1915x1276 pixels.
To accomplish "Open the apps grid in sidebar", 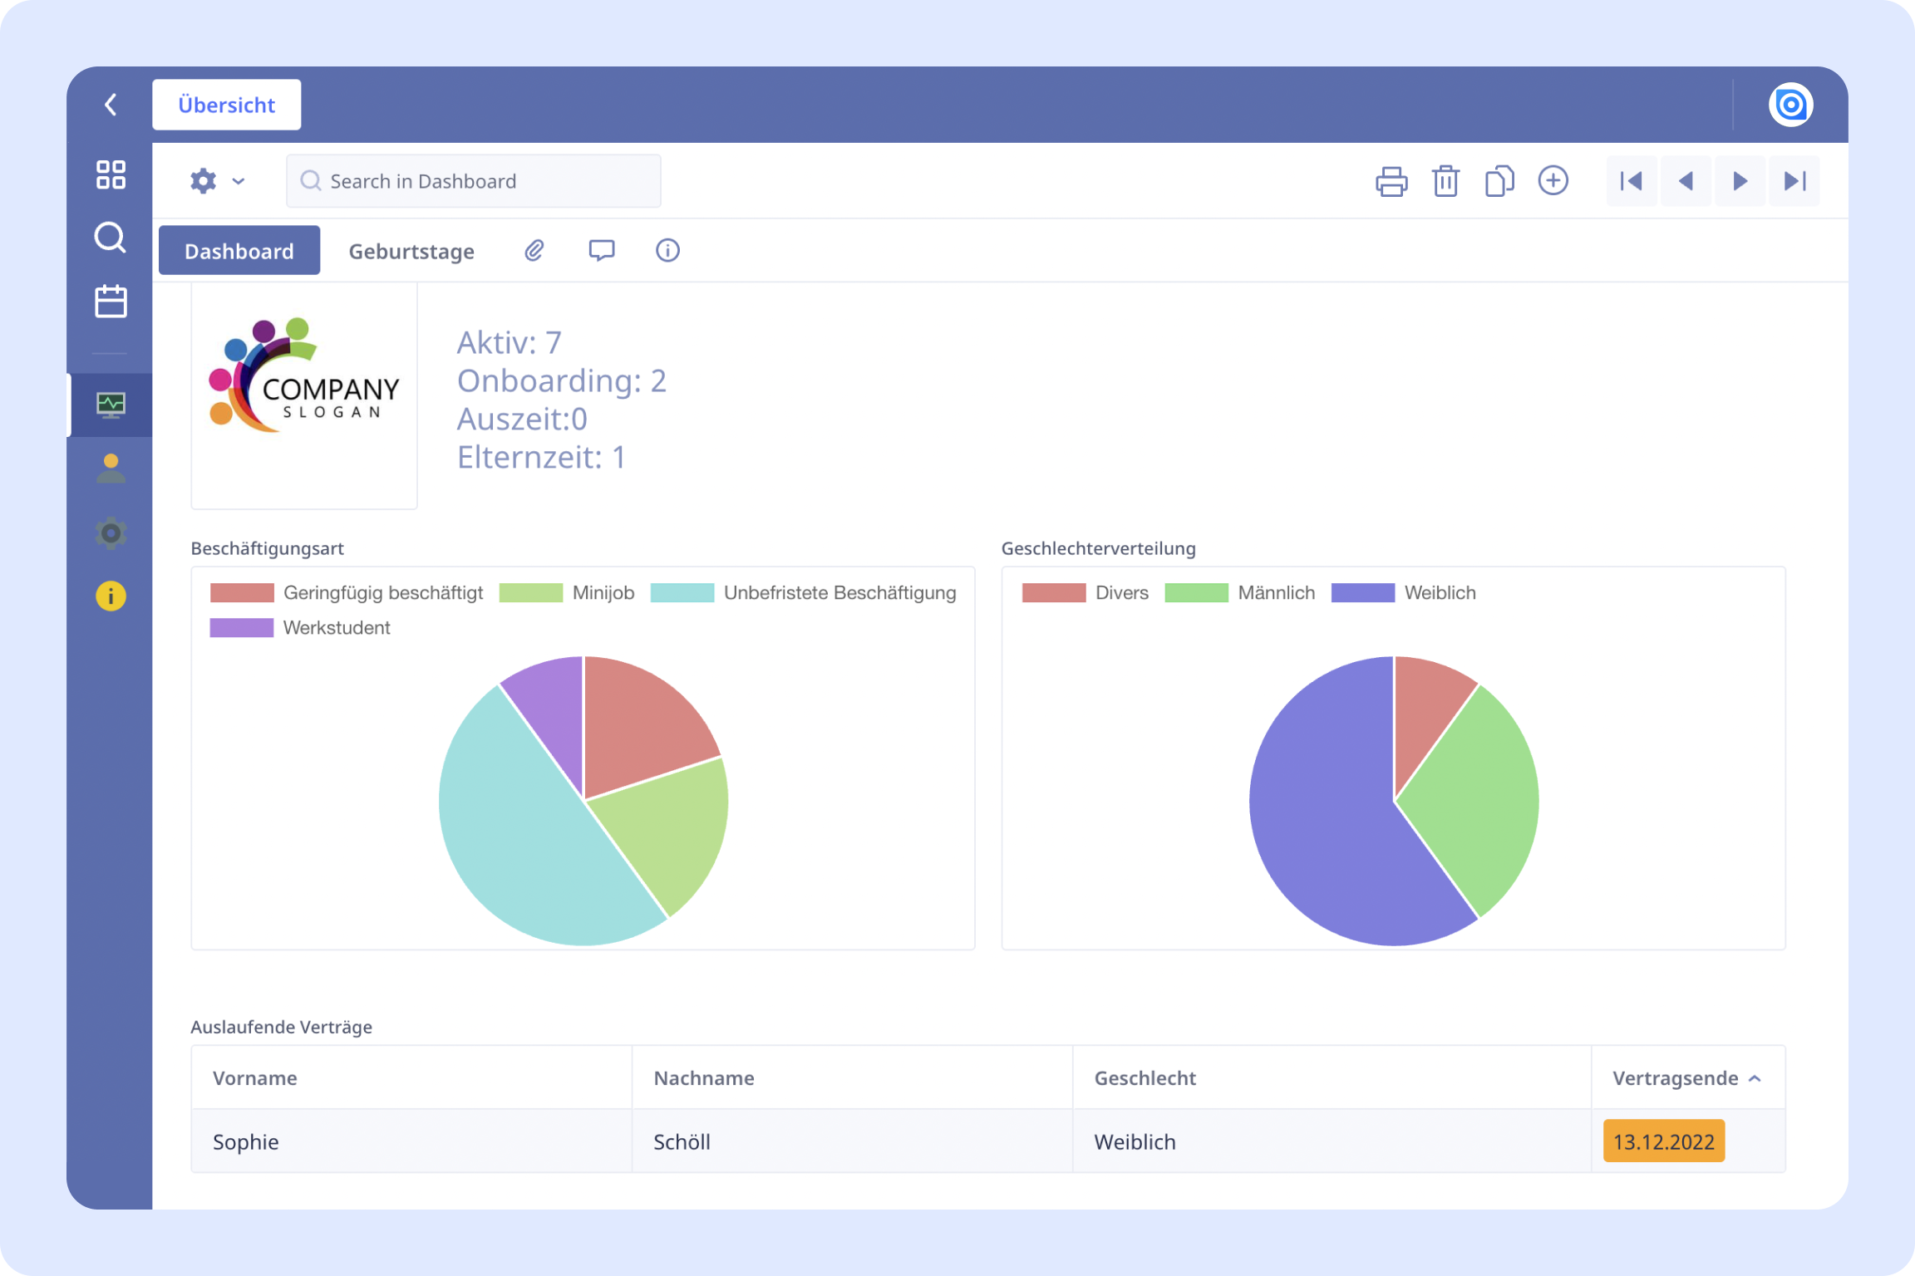I will (x=111, y=175).
